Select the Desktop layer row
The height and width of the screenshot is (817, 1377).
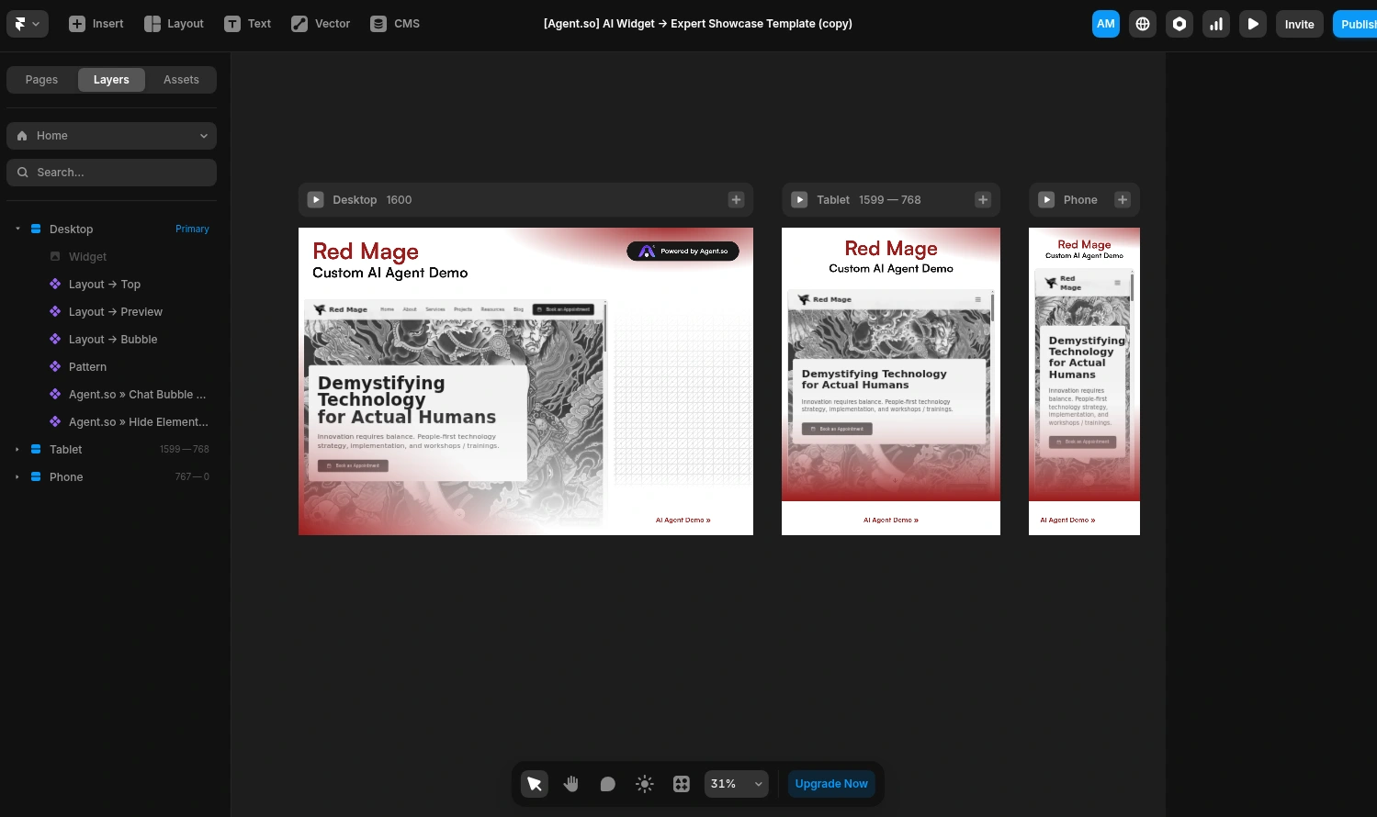point(111,229)
